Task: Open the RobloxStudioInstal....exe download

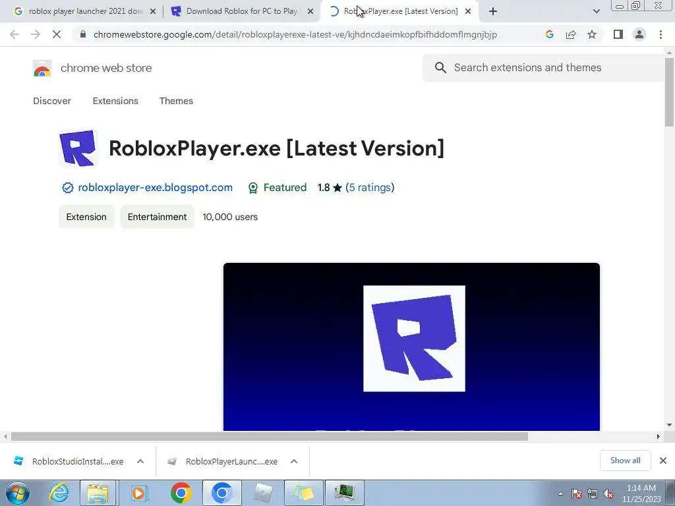Action: tap(69, 461)
